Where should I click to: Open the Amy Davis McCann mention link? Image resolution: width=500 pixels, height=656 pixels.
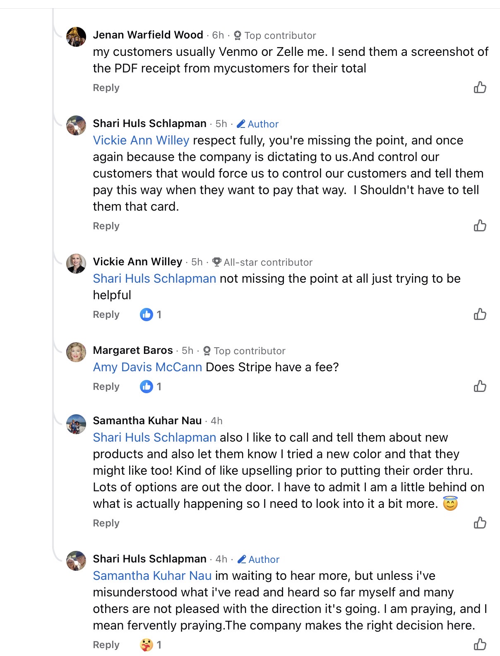(x=147, y=367)
